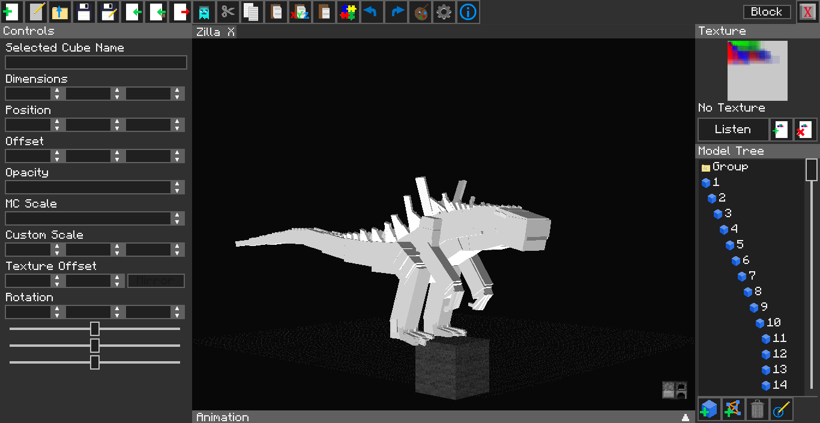Viewport: 820px width, 423px height.
Task: Open the painter's palette texture tool
Action: (x=420, y=12)
